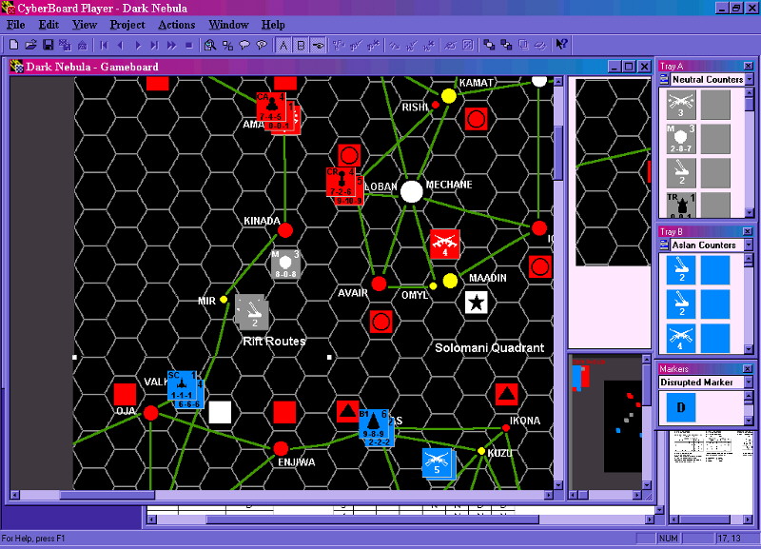
Task: Select the gray artillery counter near Mir
Action: [253, 313]
